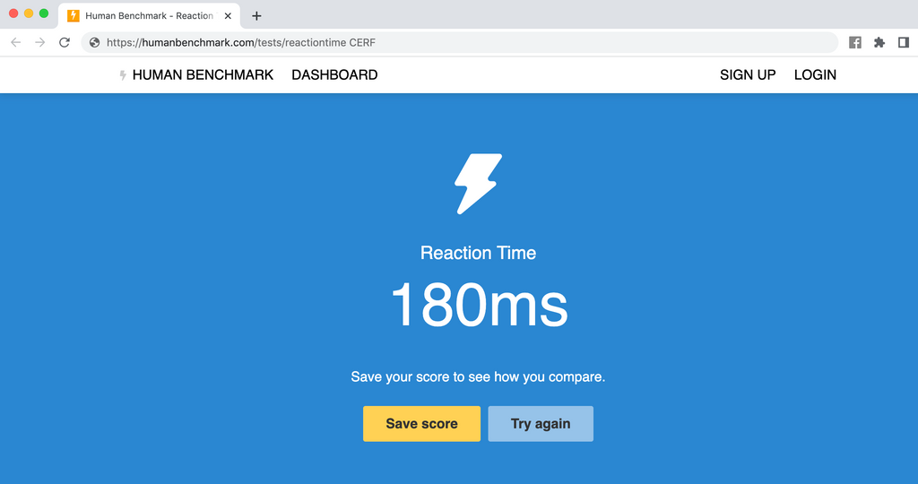This screenshot has height=484, width=918.
Task: Click the large lightning bolt icon
Action: pos(478,184)
